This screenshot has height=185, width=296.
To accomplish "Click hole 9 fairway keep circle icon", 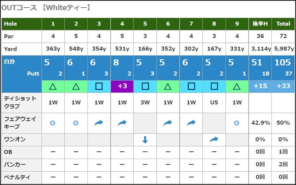I will [237, 123].
